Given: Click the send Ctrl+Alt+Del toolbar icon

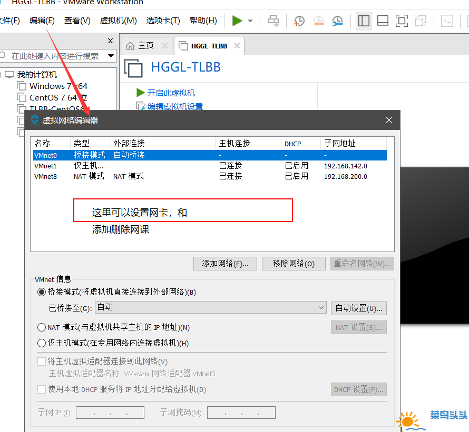Looking at the screenshot, I should click(273, 21).
